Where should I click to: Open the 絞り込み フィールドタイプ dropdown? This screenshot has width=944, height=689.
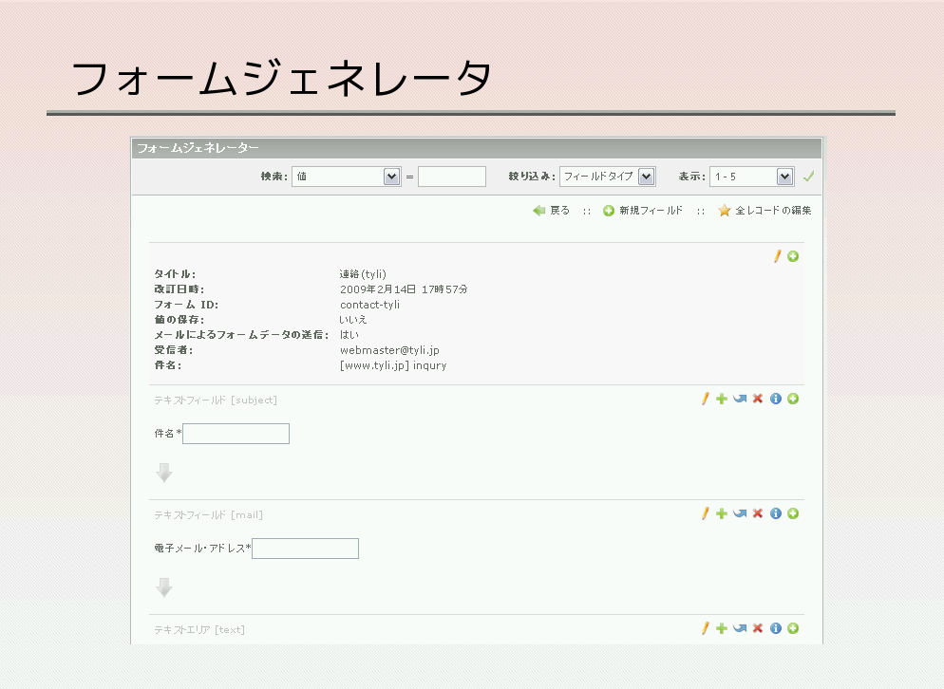[x=608, y=177]
